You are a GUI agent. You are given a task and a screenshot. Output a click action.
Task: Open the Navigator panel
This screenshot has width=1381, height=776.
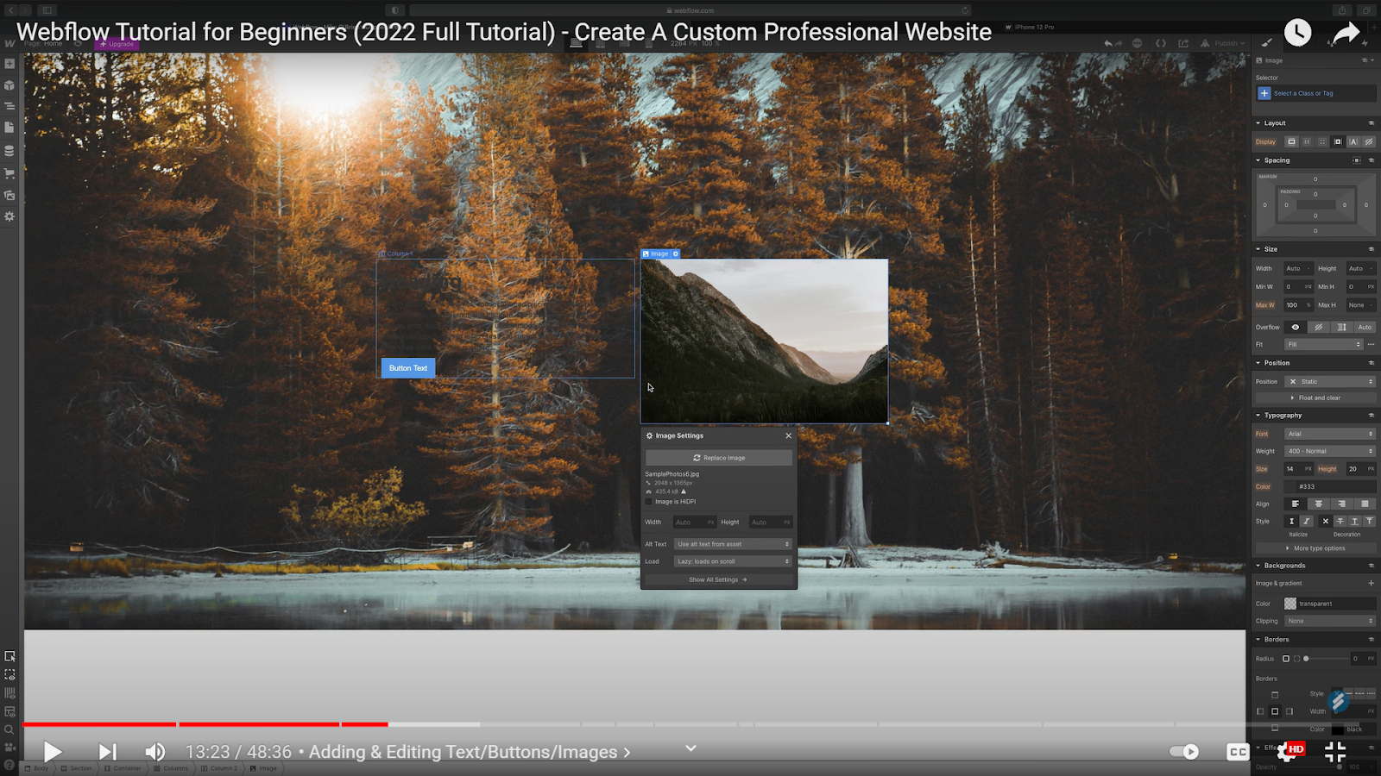click(x=9, y=106)
